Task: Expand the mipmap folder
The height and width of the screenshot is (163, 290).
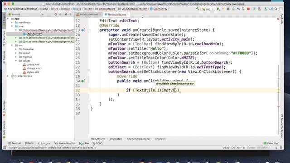Action: (16, 57)
